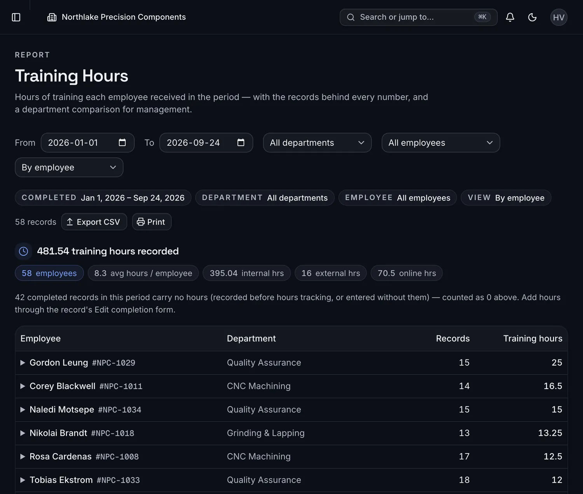This screenshot has height=494, width=583.
Task: Click the Northlake Precision Components title
Action: click(x=124, y=17)
